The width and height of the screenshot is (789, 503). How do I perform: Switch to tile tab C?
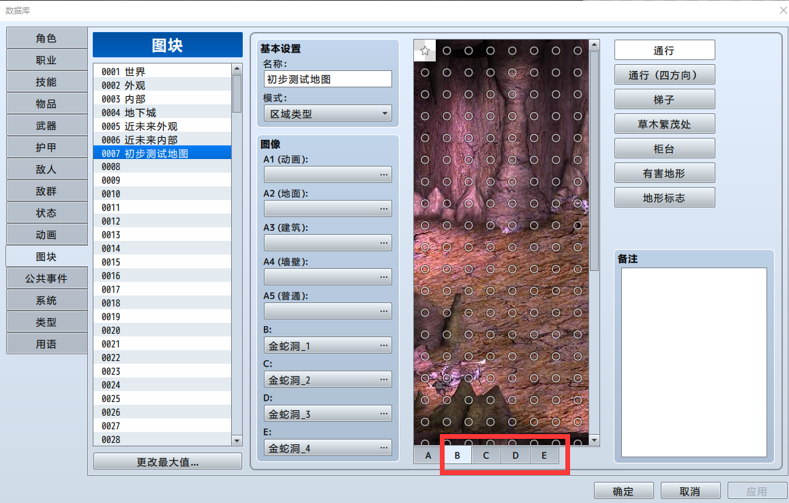[486, 455]
